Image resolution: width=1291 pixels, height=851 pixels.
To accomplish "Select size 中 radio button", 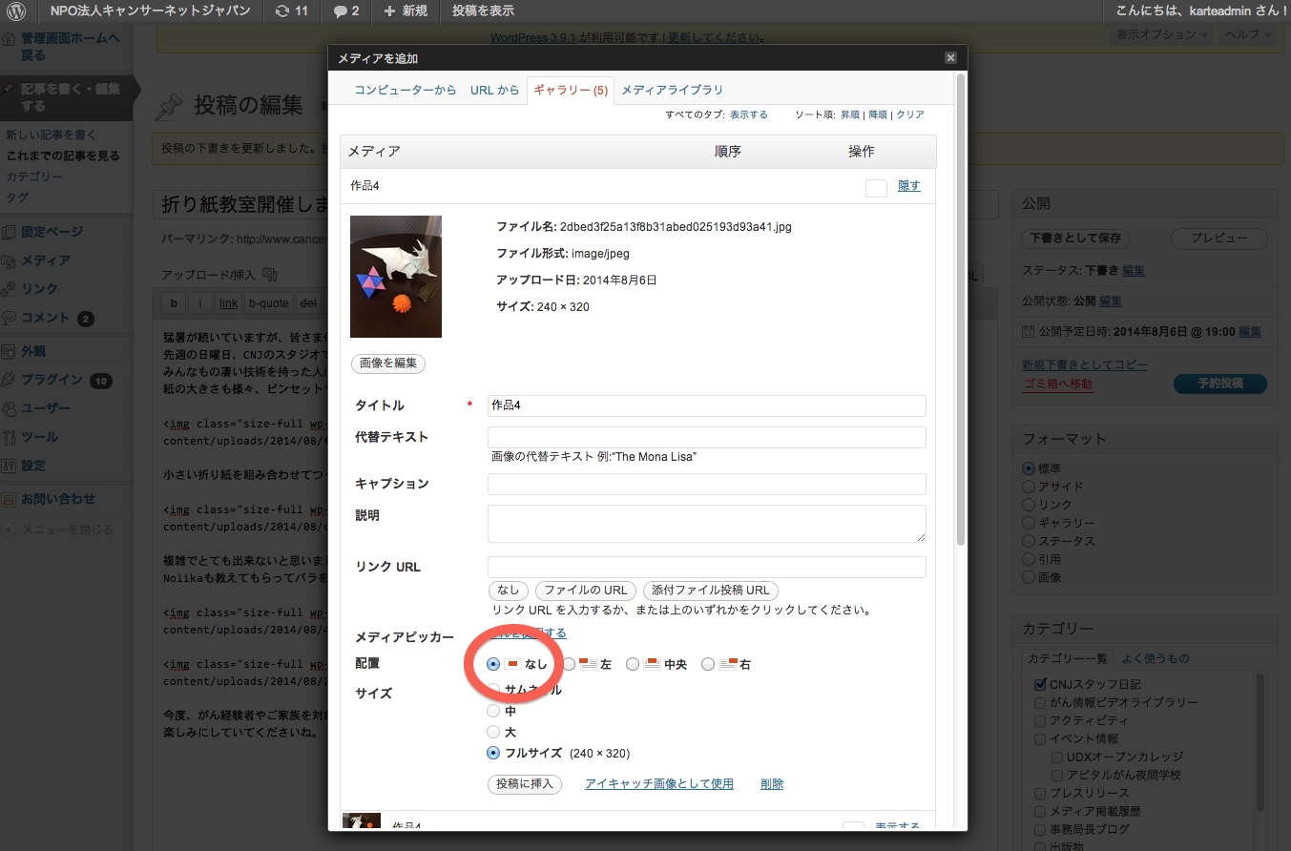I will coord(493,711).
